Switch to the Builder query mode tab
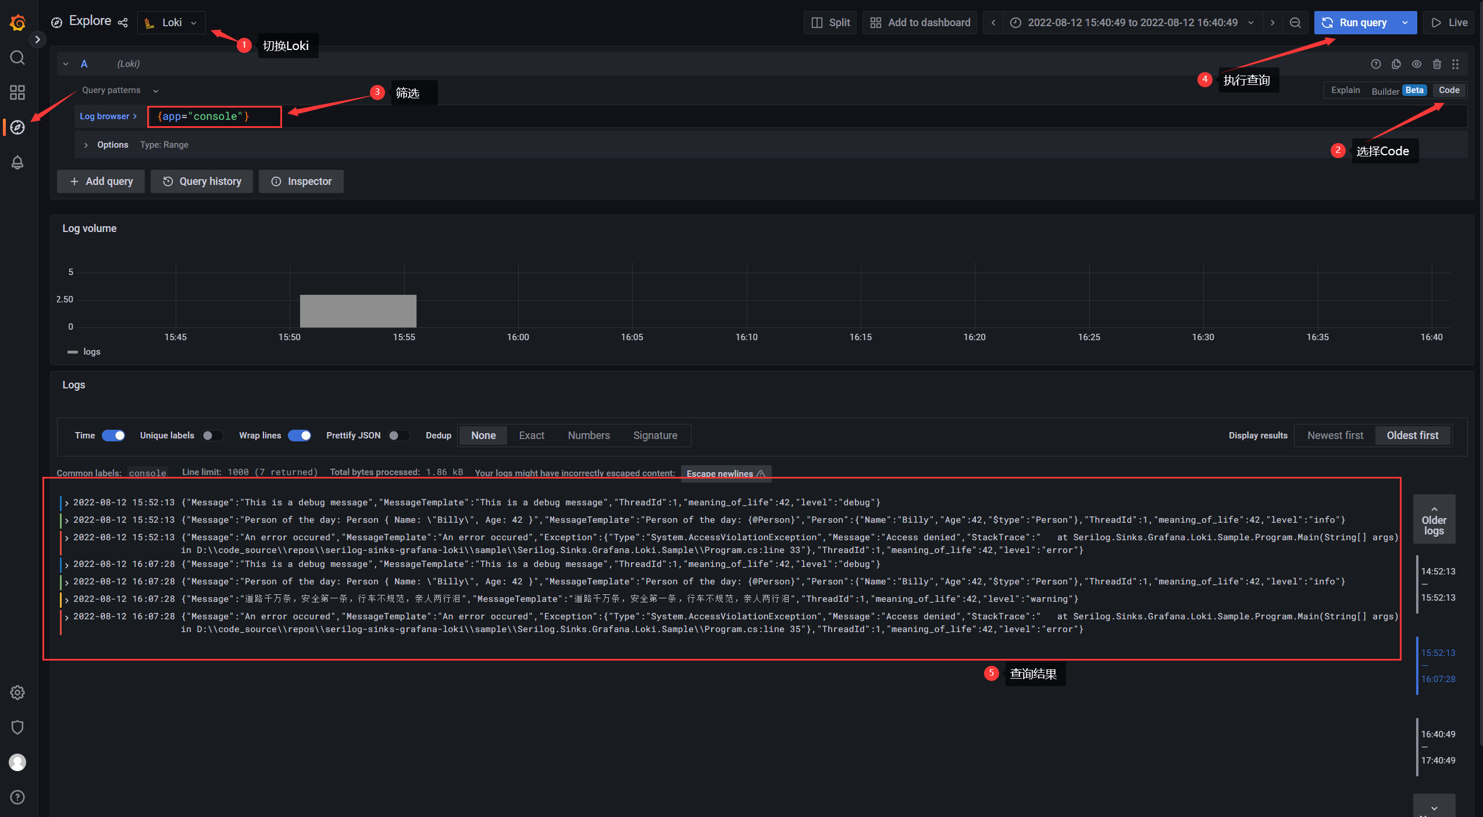This screenshot has height=817, width=1483. (1385, 91)
